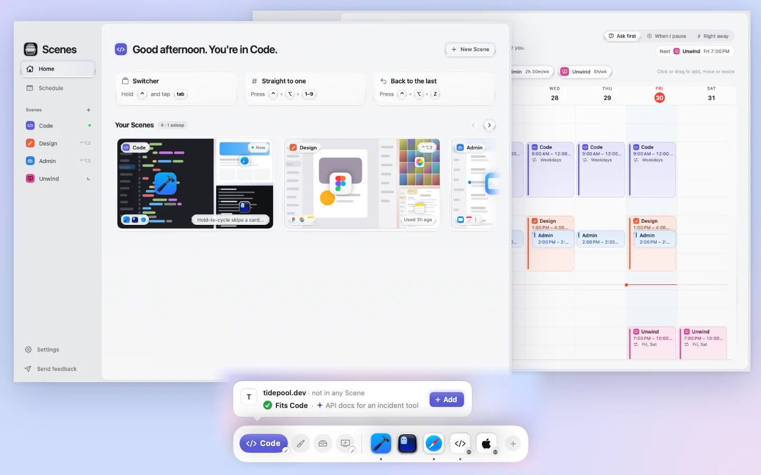Select the Unwind scene in the sidebar
Screen dimensions: 761x475
click(58, 178)
